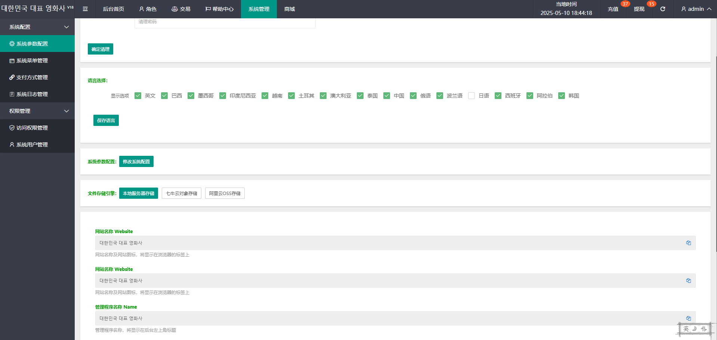Uncheck the 韩国 language checkbox
The image size is (717, 340).
[562, 96]
